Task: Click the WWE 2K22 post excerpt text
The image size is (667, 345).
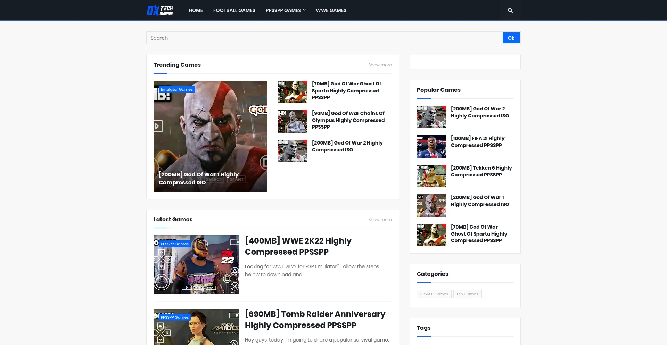Action: [x=312, y=270]
